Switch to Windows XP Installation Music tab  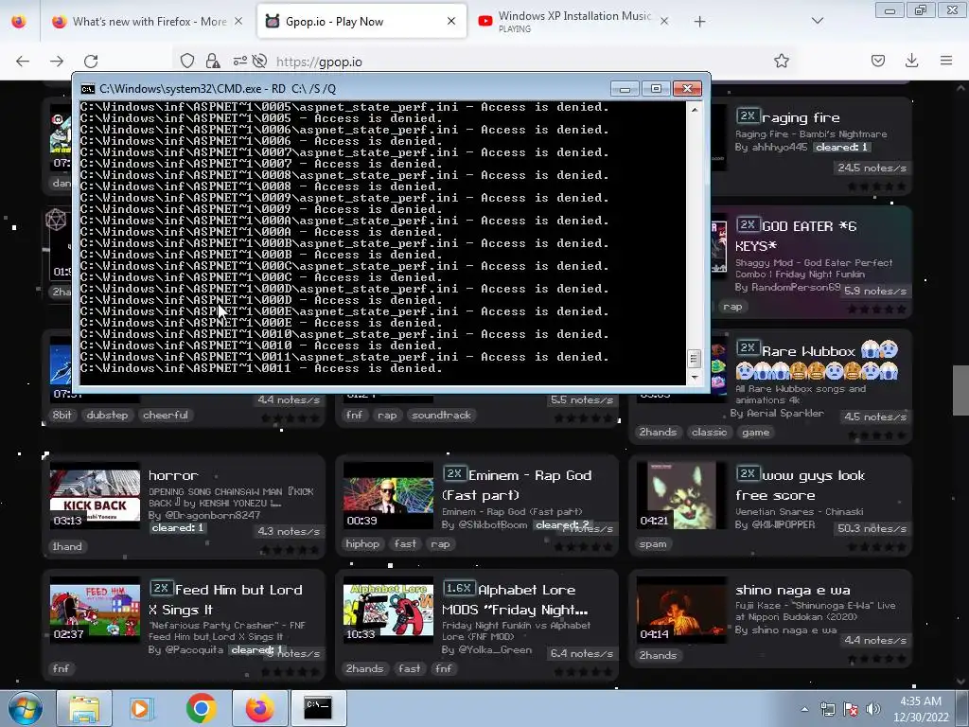click(574, 22)
